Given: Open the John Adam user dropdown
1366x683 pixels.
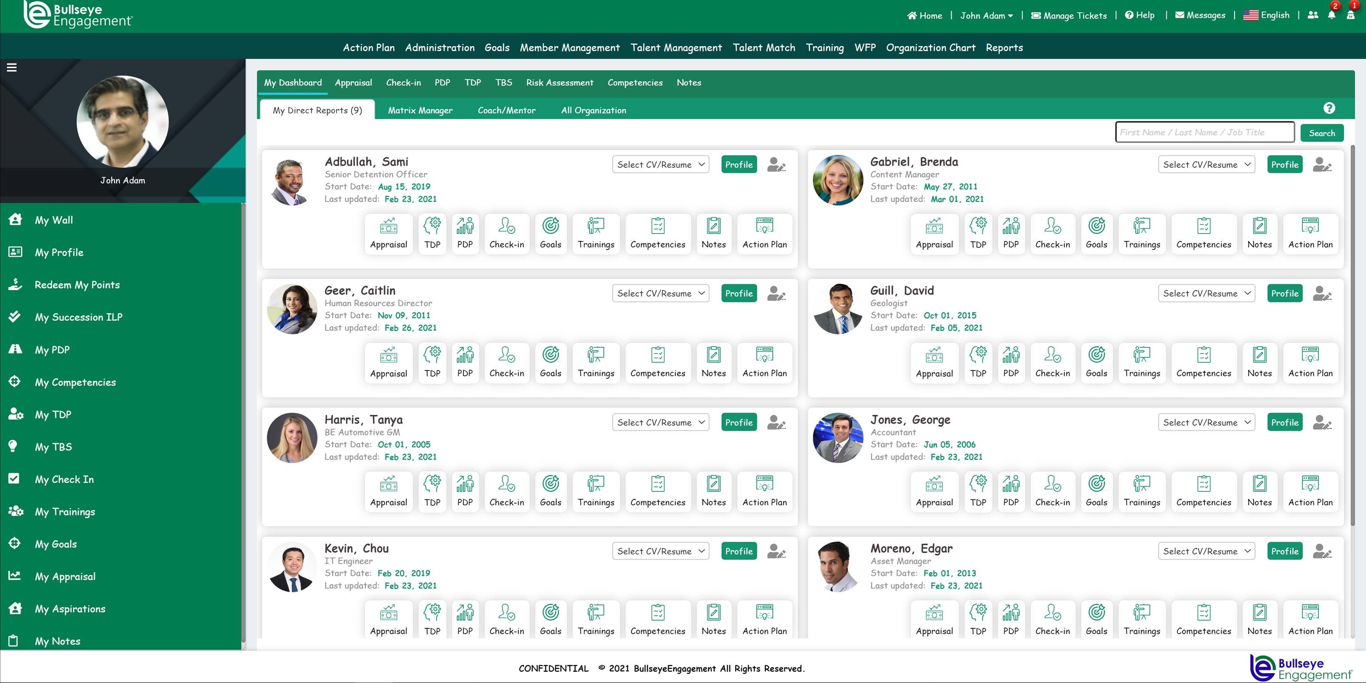Looking at the screenshot, I should [x=986, y=16].
